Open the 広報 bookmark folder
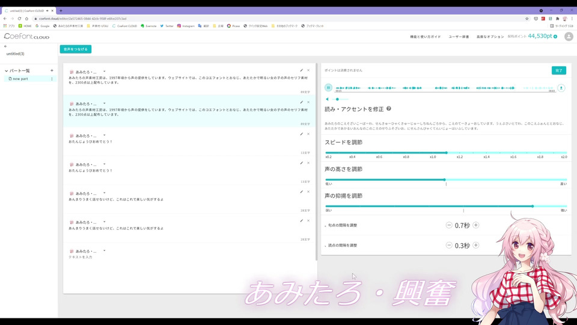577x325 pixels. (x=218, y=26)
